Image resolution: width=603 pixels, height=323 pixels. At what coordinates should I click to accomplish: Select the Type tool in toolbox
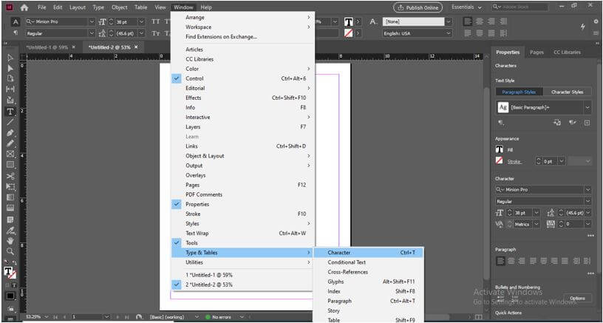pos(10,112)
